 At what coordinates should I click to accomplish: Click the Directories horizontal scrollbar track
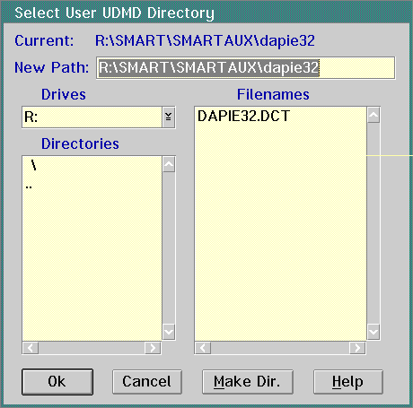(x=92, y=348)
